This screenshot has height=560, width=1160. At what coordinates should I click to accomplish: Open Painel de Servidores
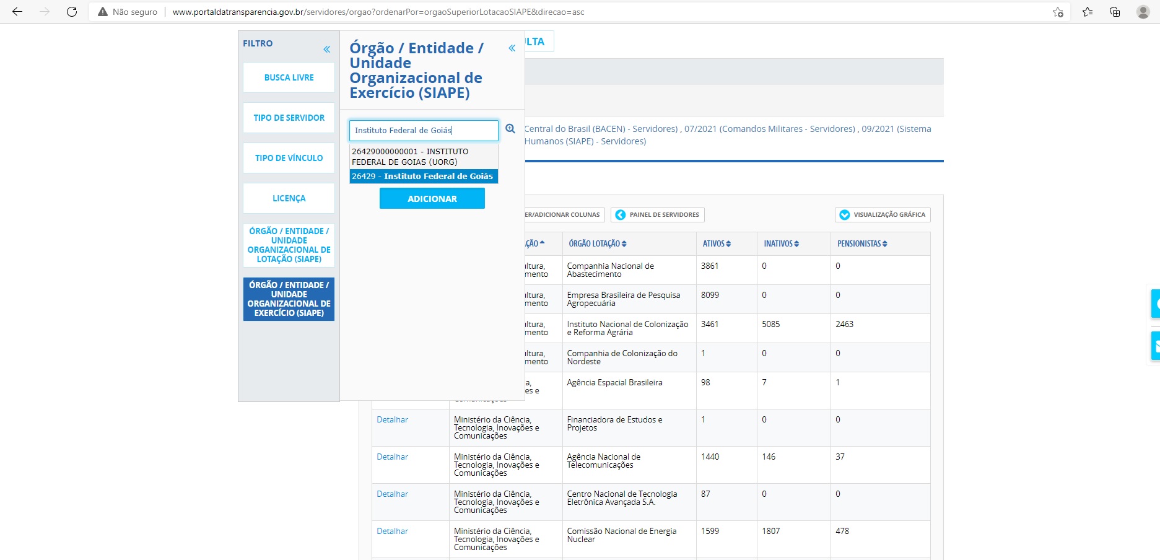pos(658,215)
